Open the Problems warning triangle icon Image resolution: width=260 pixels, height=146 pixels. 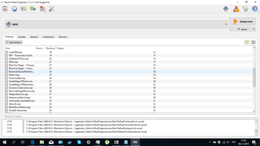(x=236, y=9)
